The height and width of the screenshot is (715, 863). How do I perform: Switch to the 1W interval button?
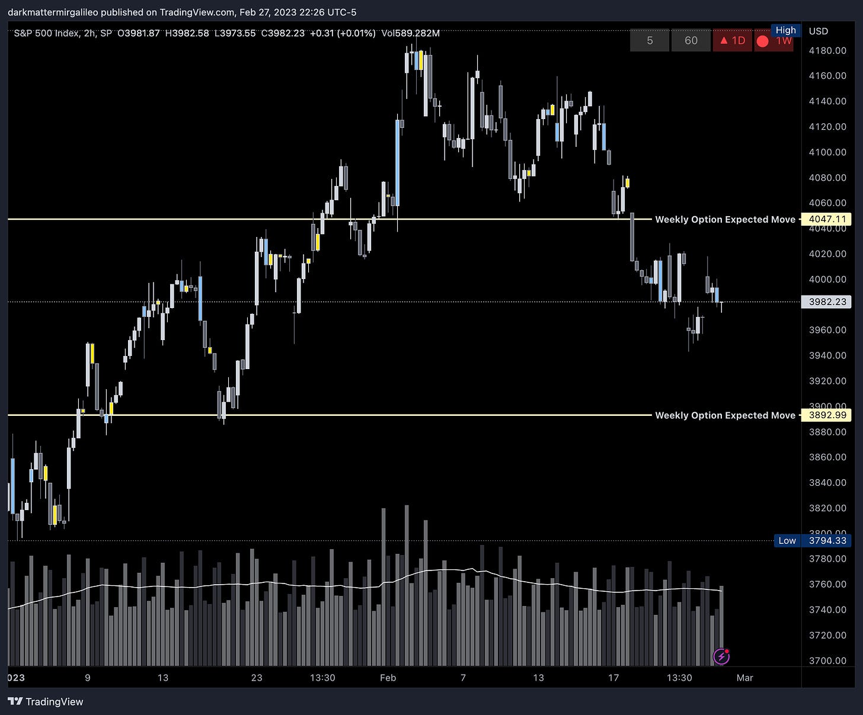pos(774,41)
